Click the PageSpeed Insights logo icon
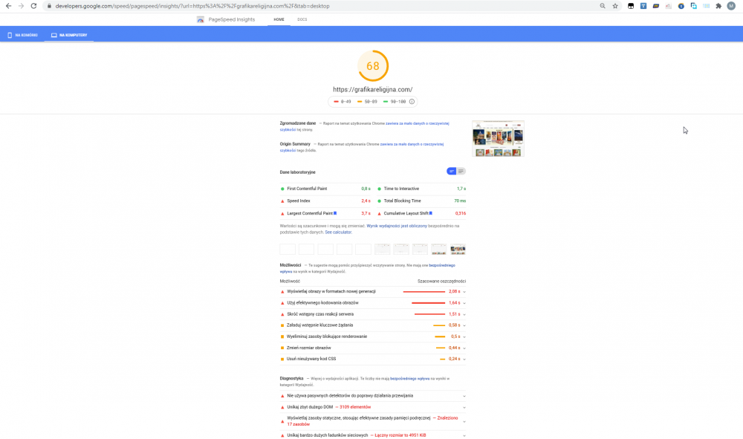 tap(201, 19)
